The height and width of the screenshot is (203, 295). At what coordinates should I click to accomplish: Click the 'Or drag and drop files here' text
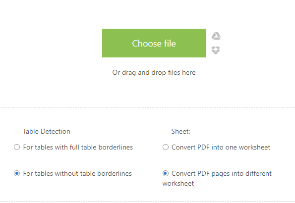[x=154, y=73]
